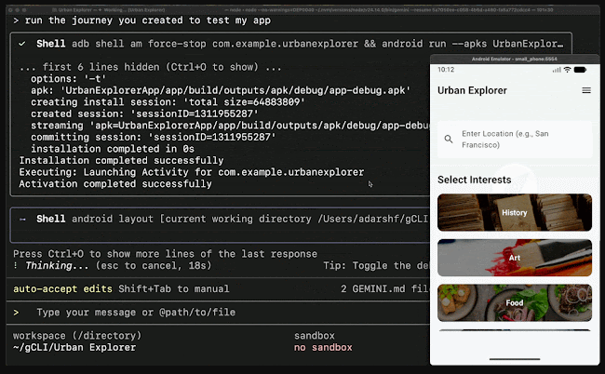Viewport: 605px width, 374px height.
Task: Click the Urban Explorer app title
Action: click(472, 90)
